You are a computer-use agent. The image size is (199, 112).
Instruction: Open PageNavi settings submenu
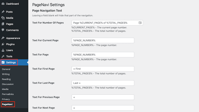click(x=7, y=104)
